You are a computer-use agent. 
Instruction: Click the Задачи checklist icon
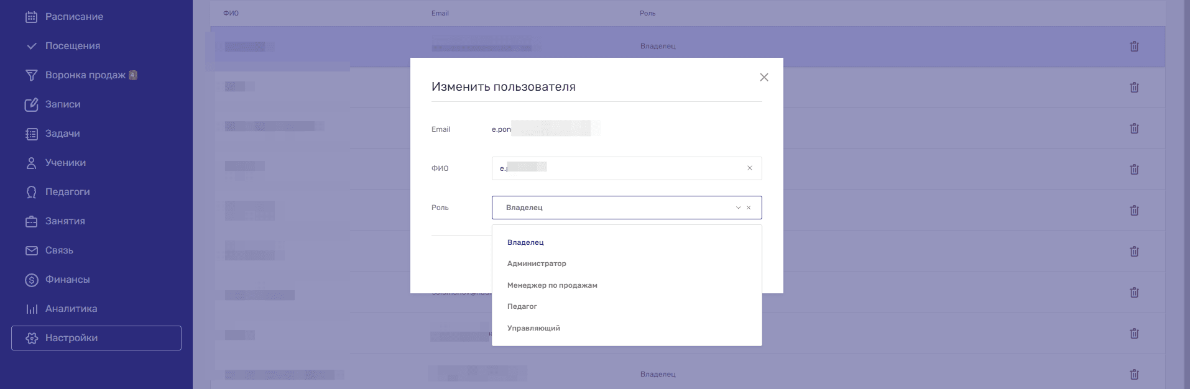[x=31, y=134]
